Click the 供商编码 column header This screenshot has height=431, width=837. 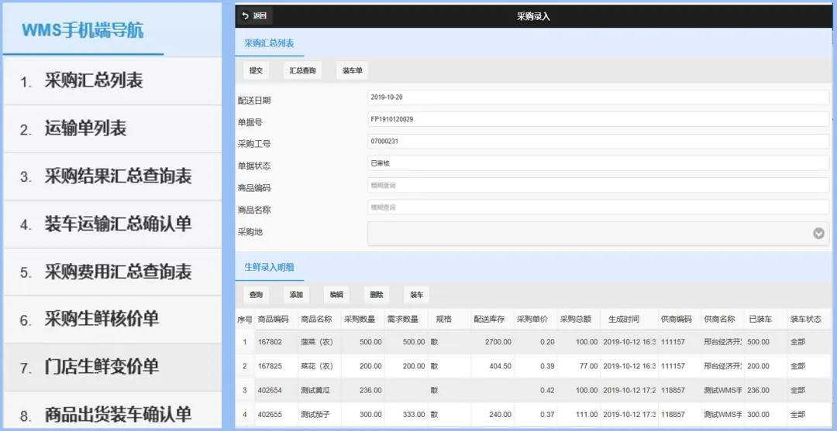coord(677,319)
